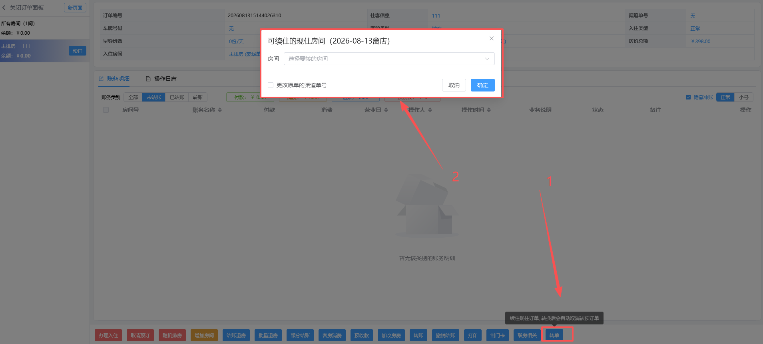Sort by the 操作人 column arrows

430,110
